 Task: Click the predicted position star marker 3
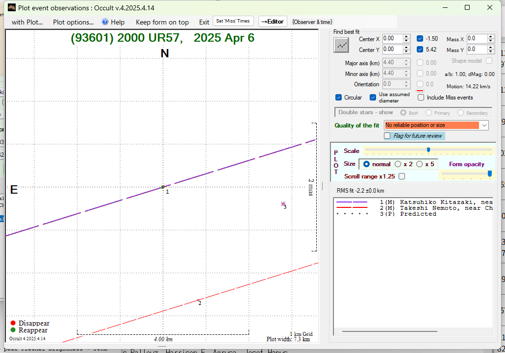coord(283,203)
